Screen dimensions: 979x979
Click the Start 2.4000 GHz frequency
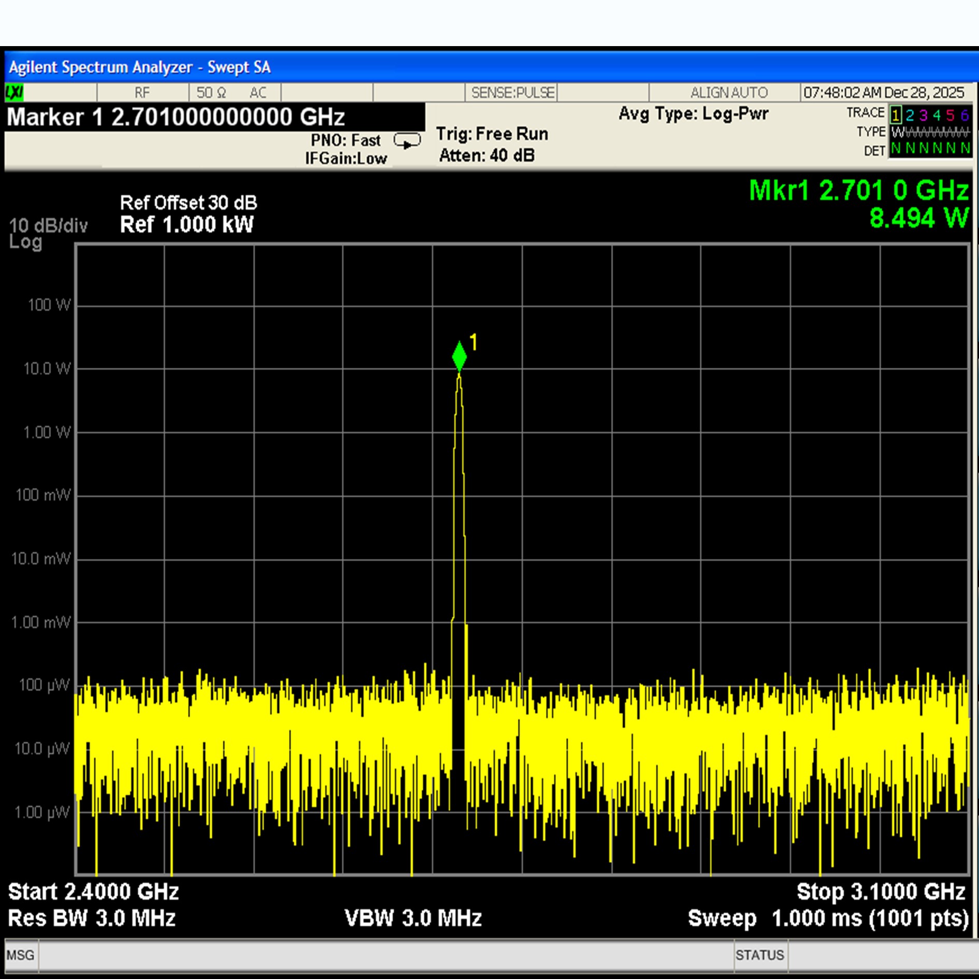point(93,892)
